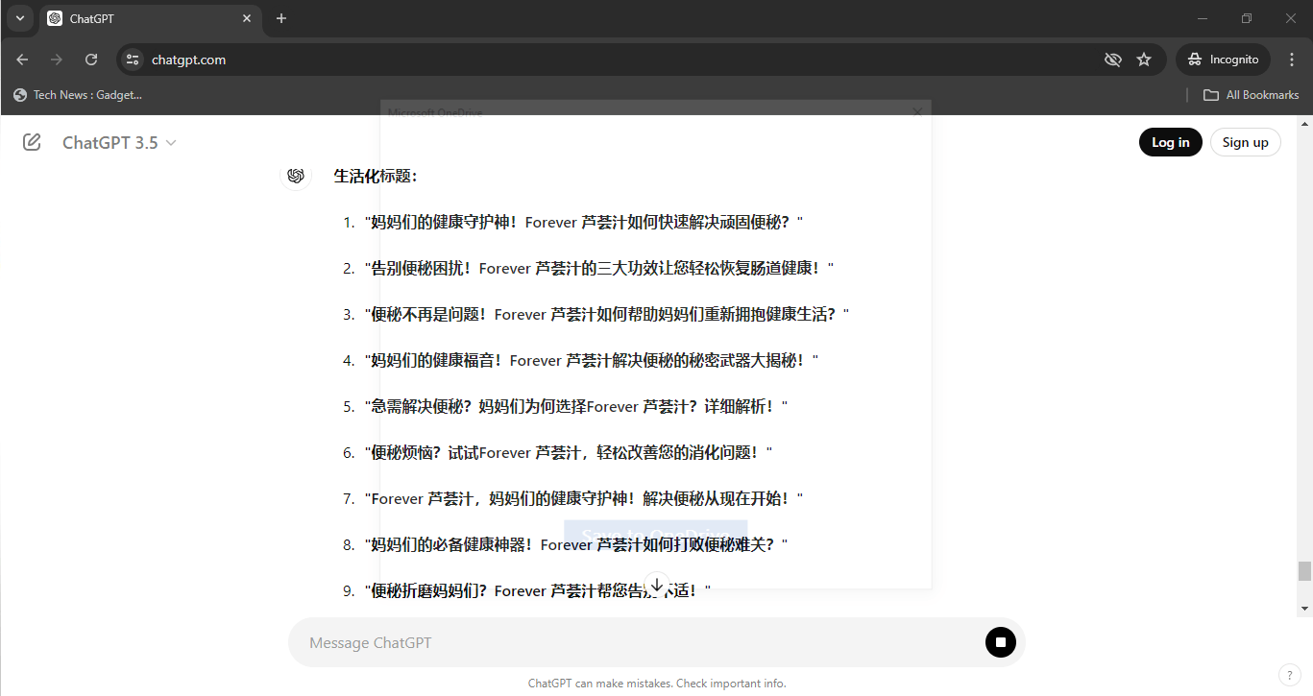Open the Incognito profile button
Image resolution: width=1313 pixels, height=696 pixels.
click(x=1223, y=60)
